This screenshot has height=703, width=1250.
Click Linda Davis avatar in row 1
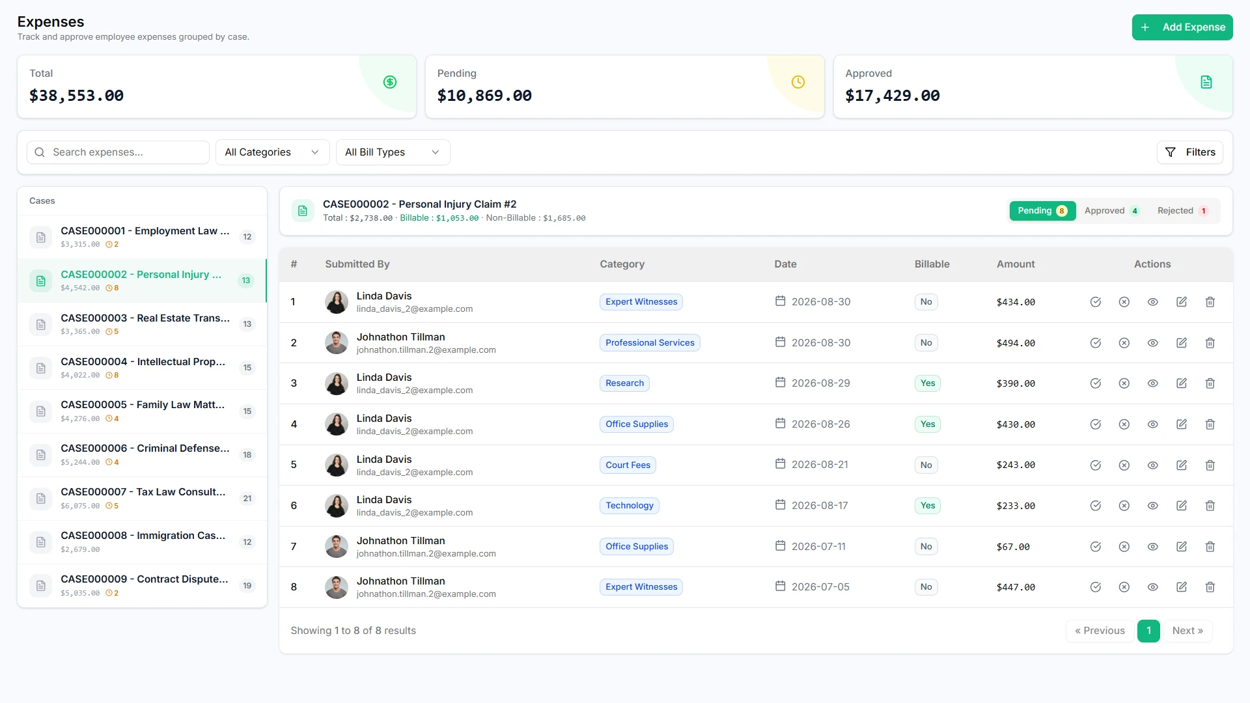pos(337,302)
